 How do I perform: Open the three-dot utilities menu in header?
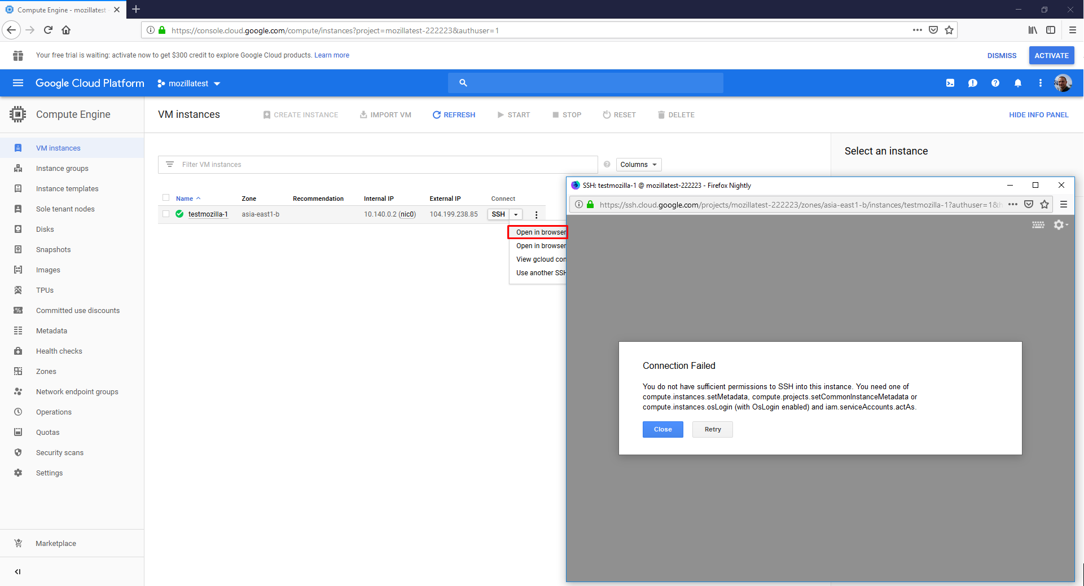point(1041,83)
